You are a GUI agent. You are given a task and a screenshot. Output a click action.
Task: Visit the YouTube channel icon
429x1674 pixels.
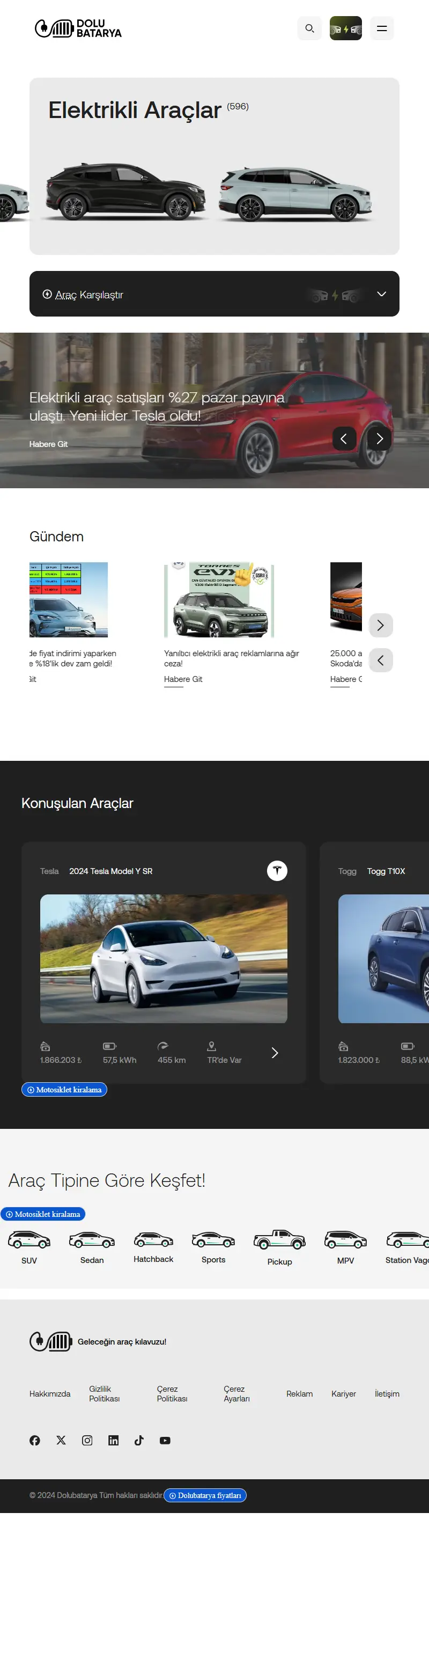point(165,1441)
